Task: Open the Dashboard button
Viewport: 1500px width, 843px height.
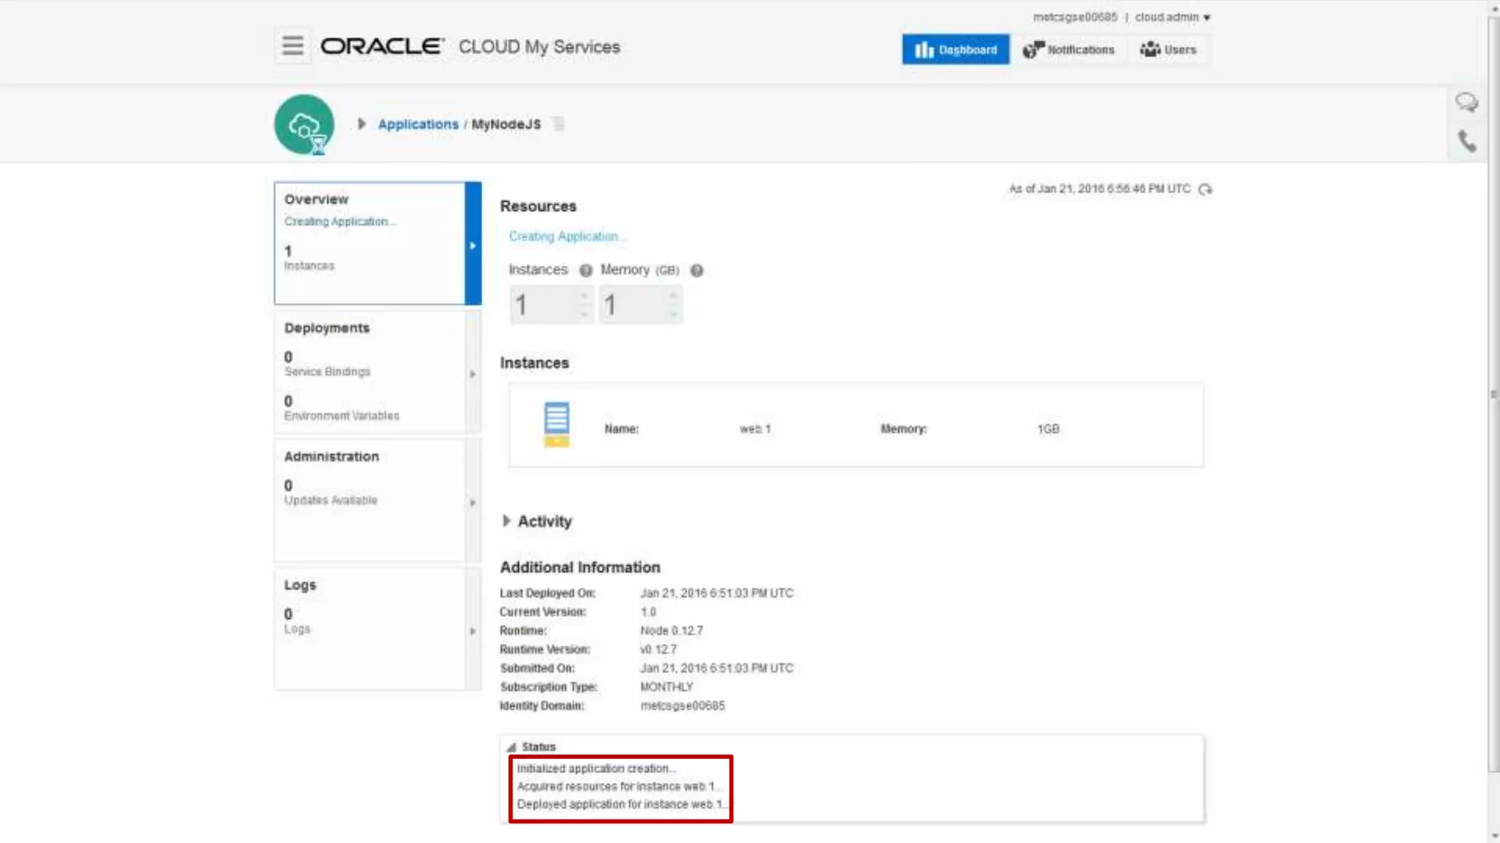Action: click(955, 49)
